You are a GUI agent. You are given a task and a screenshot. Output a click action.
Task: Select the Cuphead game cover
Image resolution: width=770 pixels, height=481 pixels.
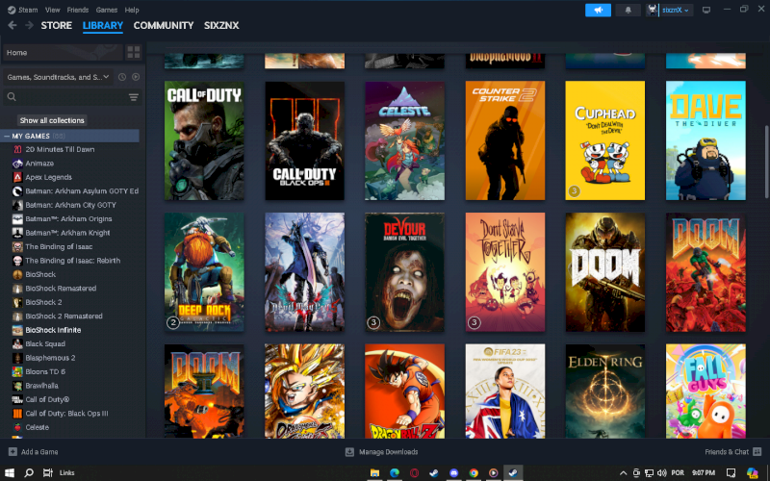coord(605,140)
